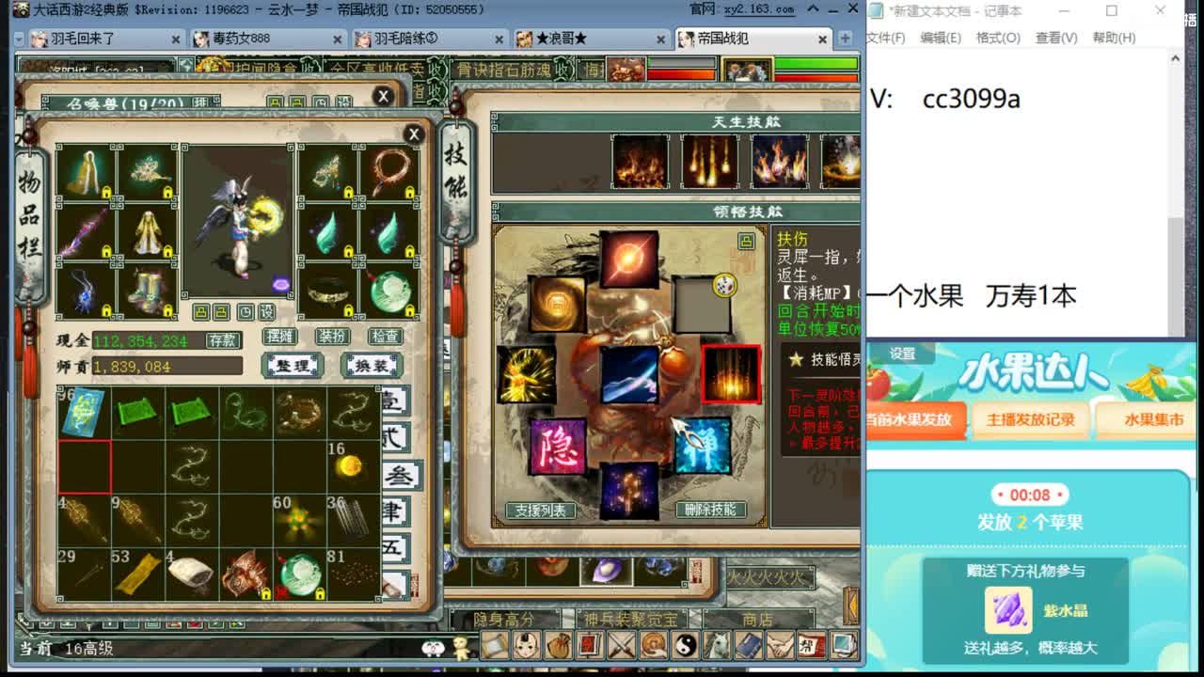This screenshot has width=1204, height=677.
Task: Select the 隐 stealth skill icon
Action: point(558,446)
